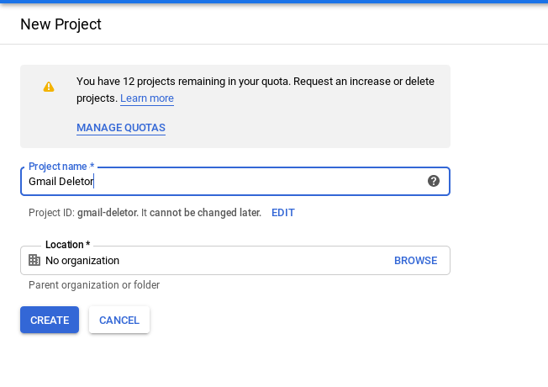The image size is (548, 387).
Task: Open the MANAGE QUOTAS link
Action: 121,128
